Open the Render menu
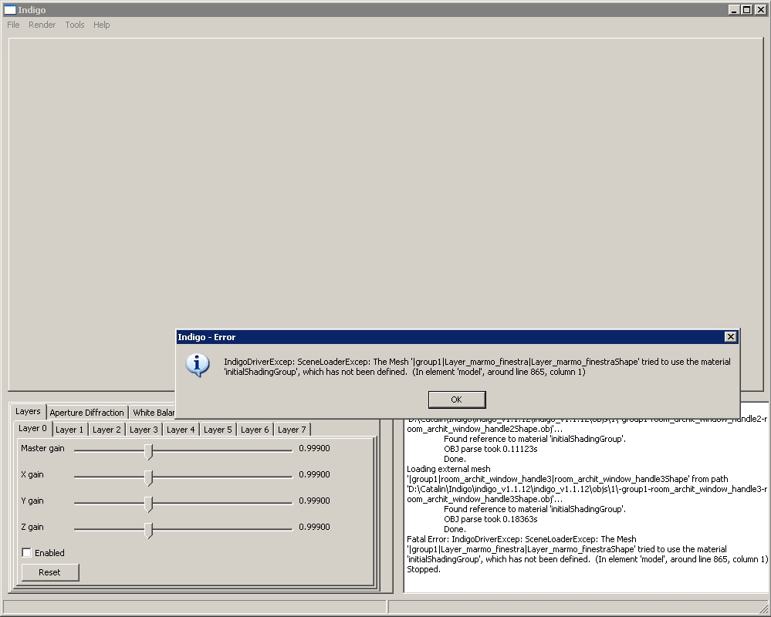771x617 pixels. point(42,25)
